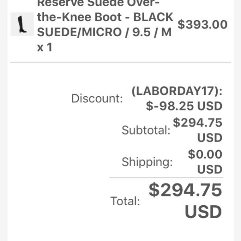Click USD text beside Subtotal amount
Screen dimensions: 241x241
pos(210,137)
